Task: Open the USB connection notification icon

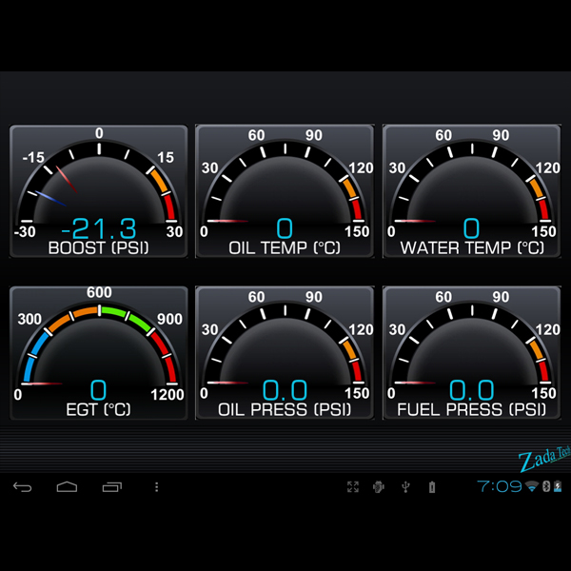Action: click(405, 487)
